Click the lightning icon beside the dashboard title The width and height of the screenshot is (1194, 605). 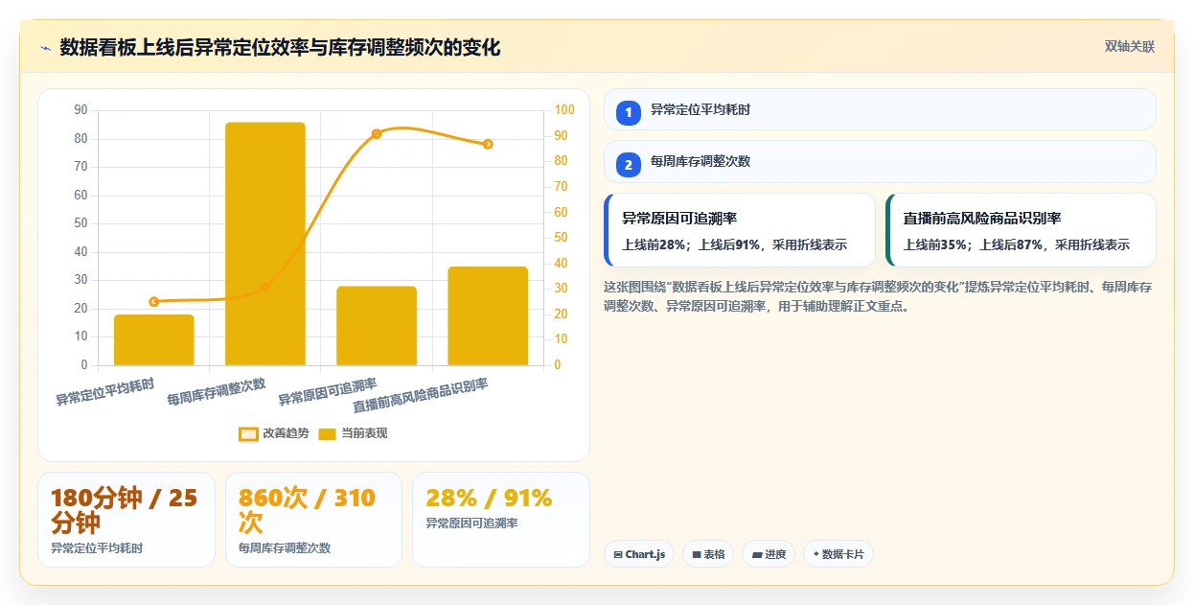point(45,48)
